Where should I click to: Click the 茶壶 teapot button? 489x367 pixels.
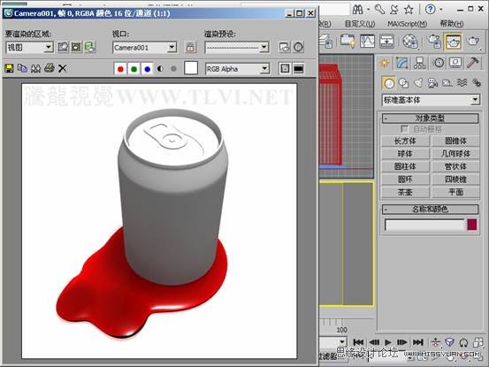(405, 192)
